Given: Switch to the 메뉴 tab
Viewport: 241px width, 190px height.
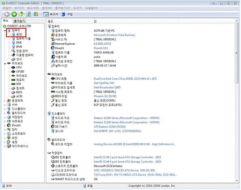Looking at the screenshot, I should [x=6, y=21].
